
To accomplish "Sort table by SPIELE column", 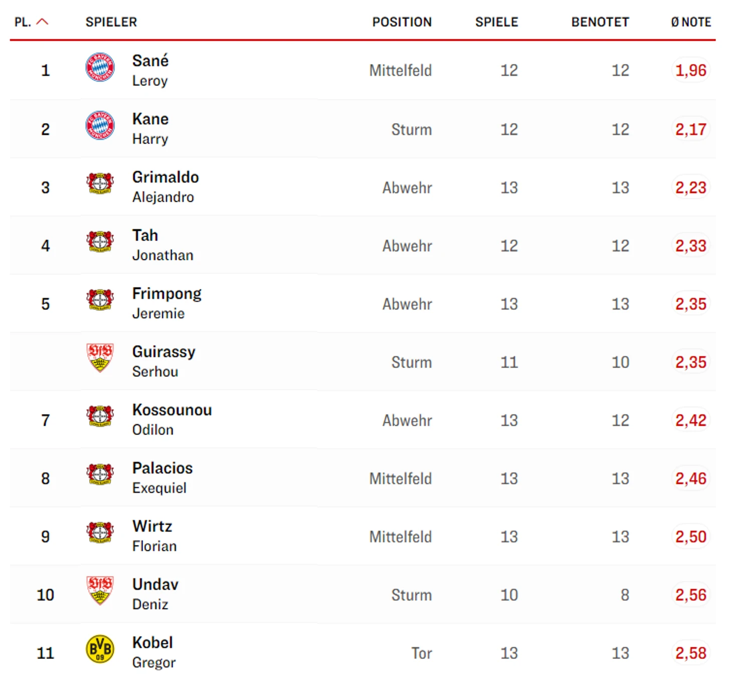I will pos(496,22).
